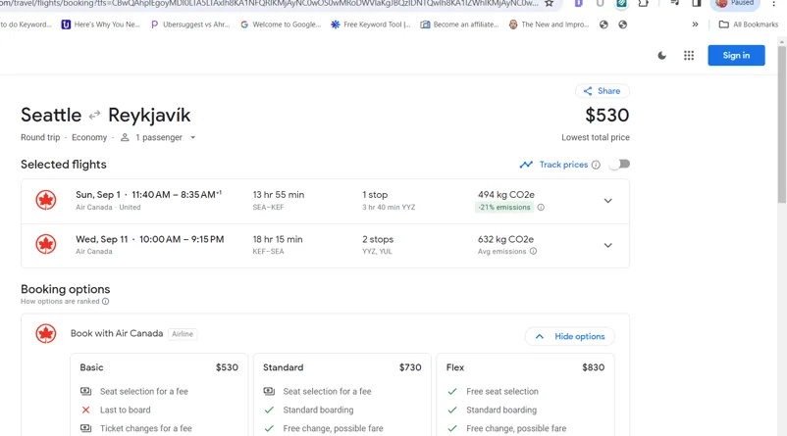Click the Airline tag label
Viewport: 787px width, 436px height.
pyautogui.click(x=183, y=334)
